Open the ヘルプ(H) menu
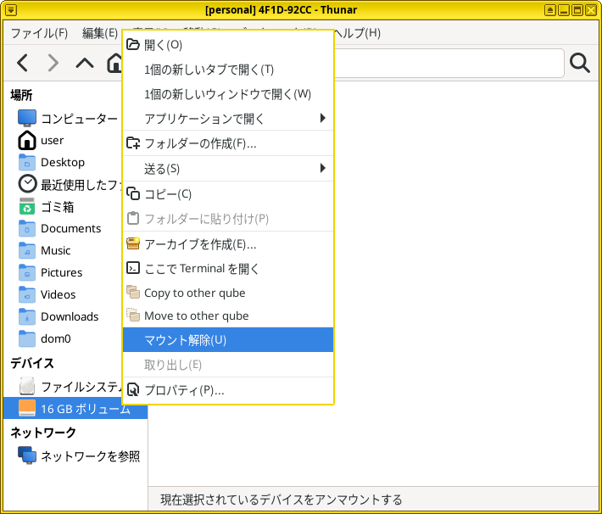The image size is (602, 514). pos(358,33)
